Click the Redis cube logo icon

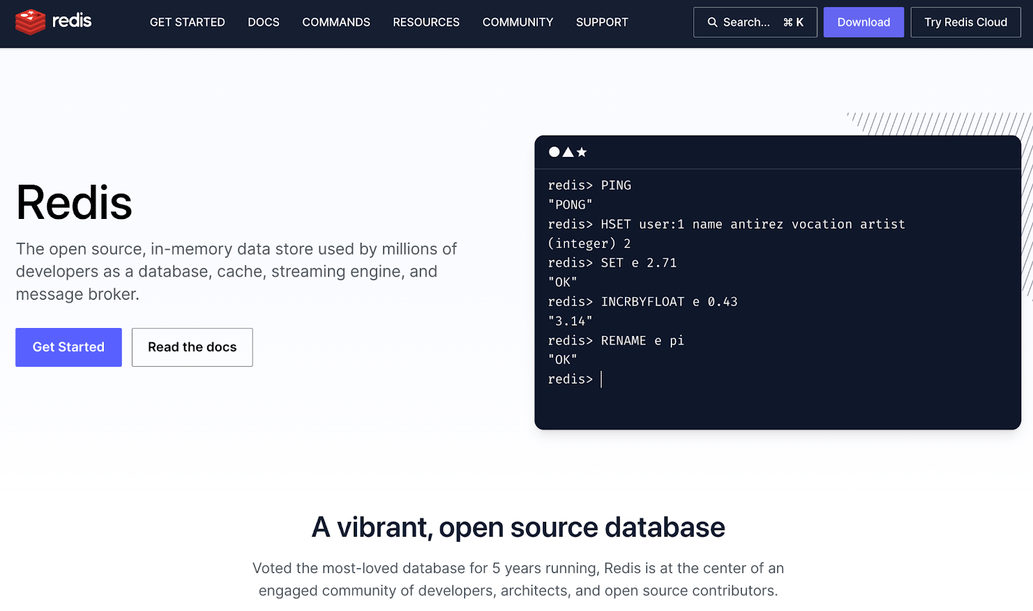30,22
